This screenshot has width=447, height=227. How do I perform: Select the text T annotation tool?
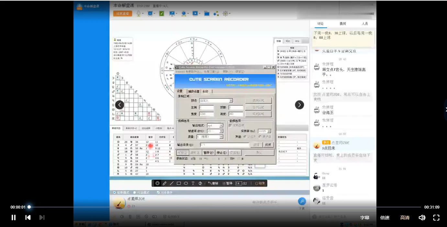pos(193,183)
